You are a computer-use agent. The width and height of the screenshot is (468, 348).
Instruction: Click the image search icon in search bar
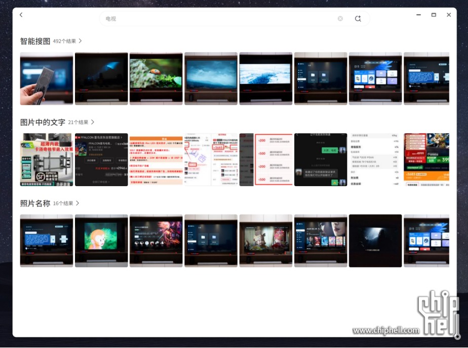[x=358, y=19]
